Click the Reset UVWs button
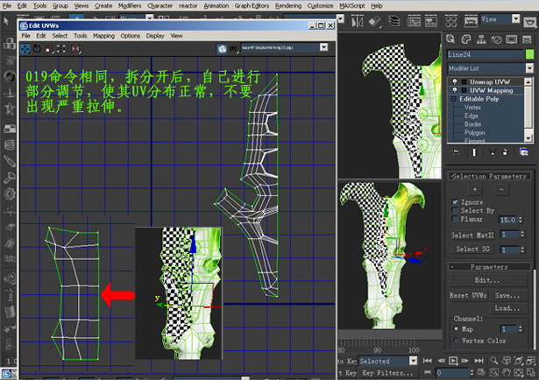The width and height of the screenshot is (539, 380). click(468, 295)
